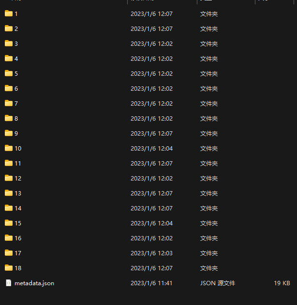Click the folder icon of folder 18
The width and height of the screenshot is (297, 305).
click(x=9, y=268)
